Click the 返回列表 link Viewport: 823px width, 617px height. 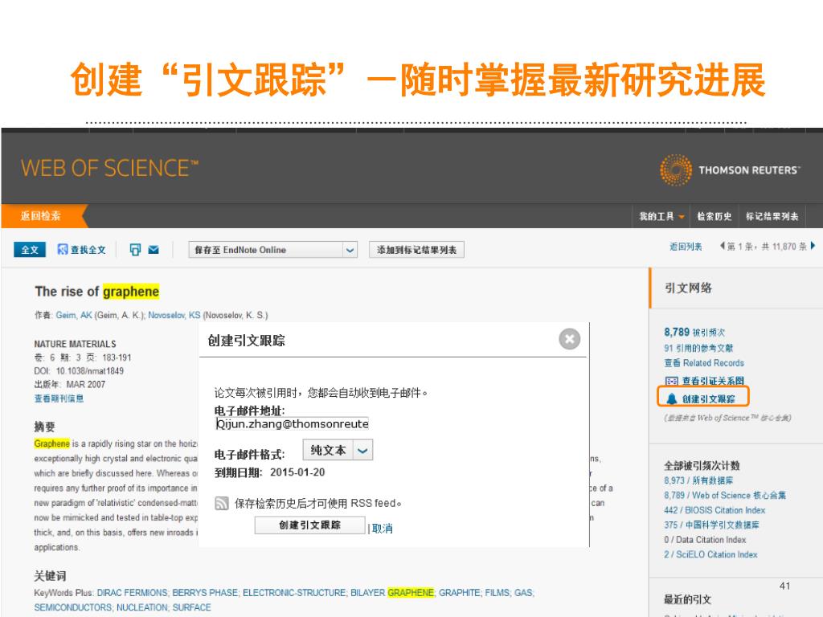click(x=686, y=247)
